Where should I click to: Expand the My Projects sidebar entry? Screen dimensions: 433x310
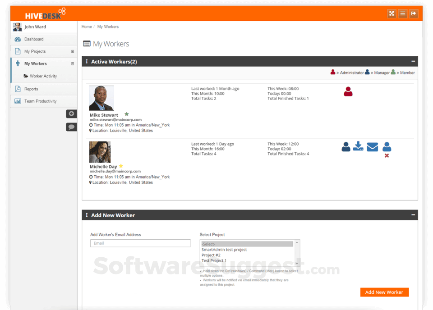(72, 51)
